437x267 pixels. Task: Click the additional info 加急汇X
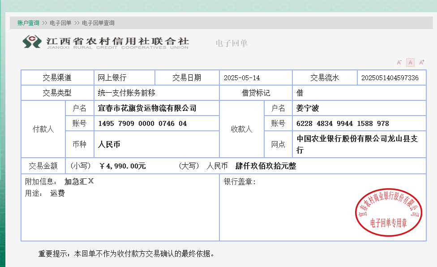click(79, 181)
